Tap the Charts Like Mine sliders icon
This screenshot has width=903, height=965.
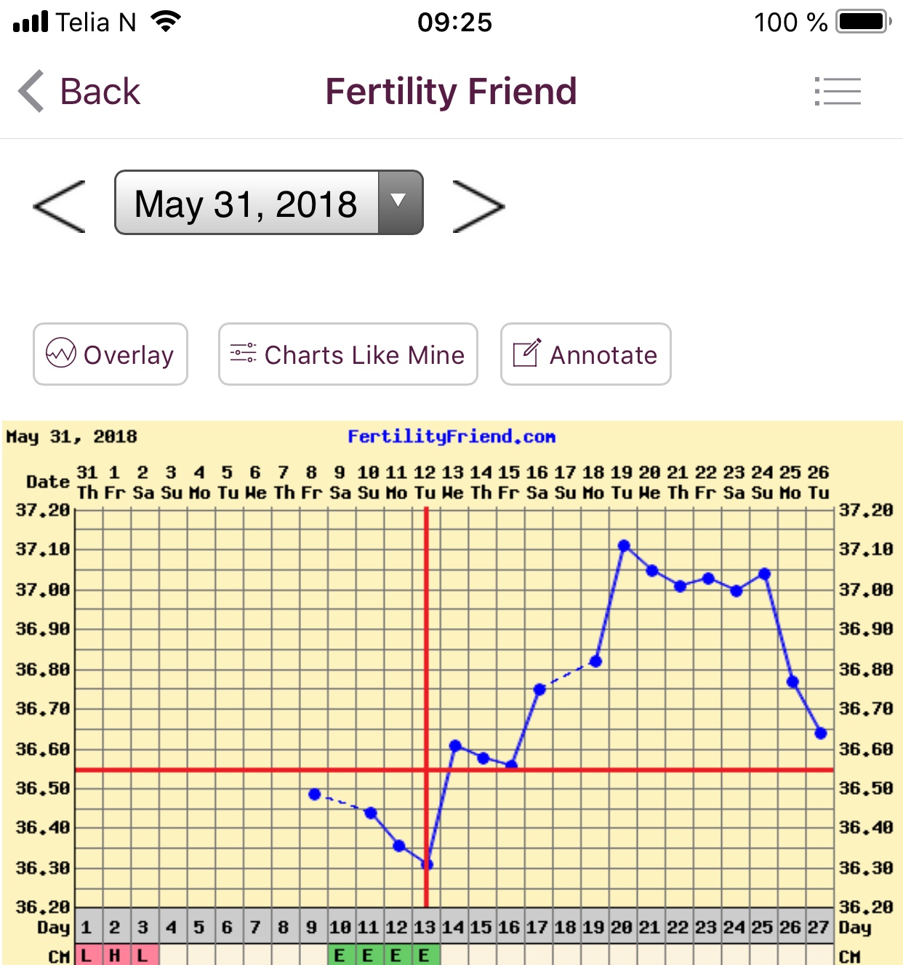[243, 354]
